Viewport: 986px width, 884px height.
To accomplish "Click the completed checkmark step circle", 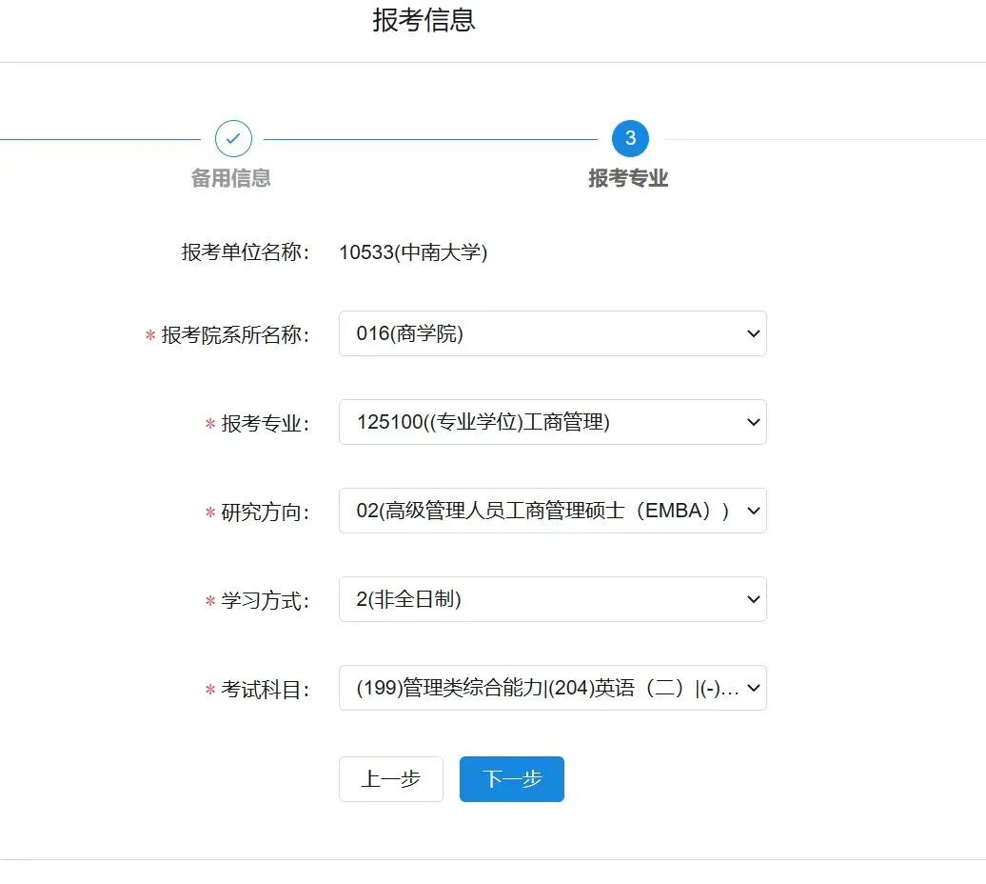I will click(x=233, y=139).
